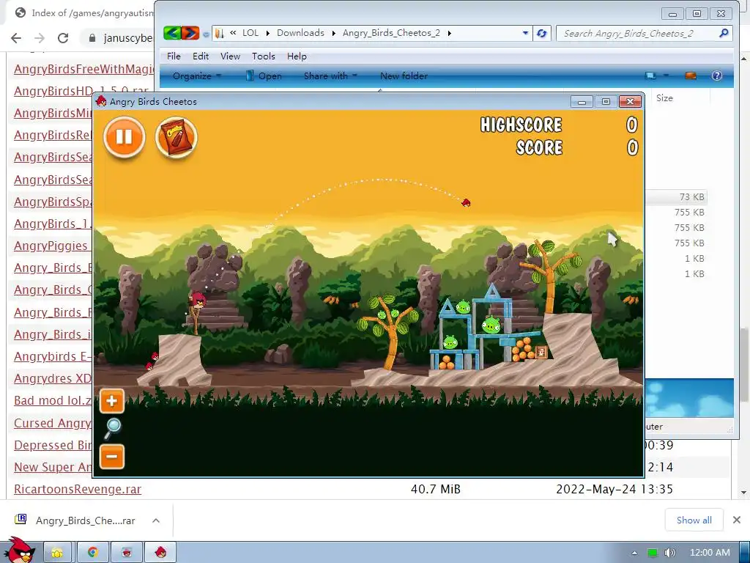Expand arrow after Angry_Birds_Cheetos_2 breadcrumb

click(449, 33)
